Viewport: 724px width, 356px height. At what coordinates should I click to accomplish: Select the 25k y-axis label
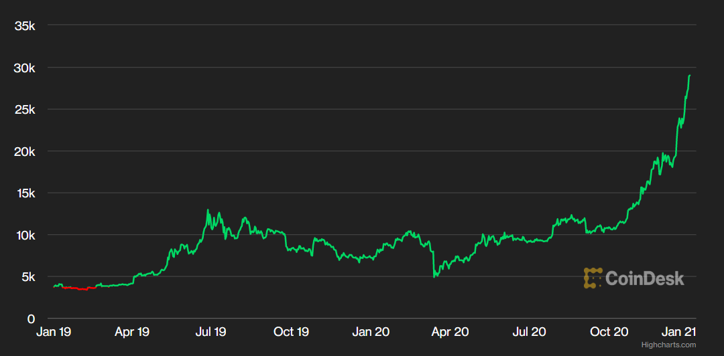(25, 110)
